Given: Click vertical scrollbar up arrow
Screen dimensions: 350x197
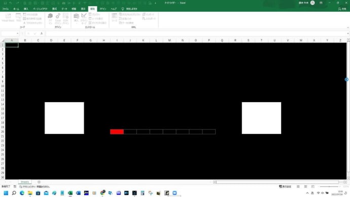Looking at the screenshot, I should coord(348,40).
